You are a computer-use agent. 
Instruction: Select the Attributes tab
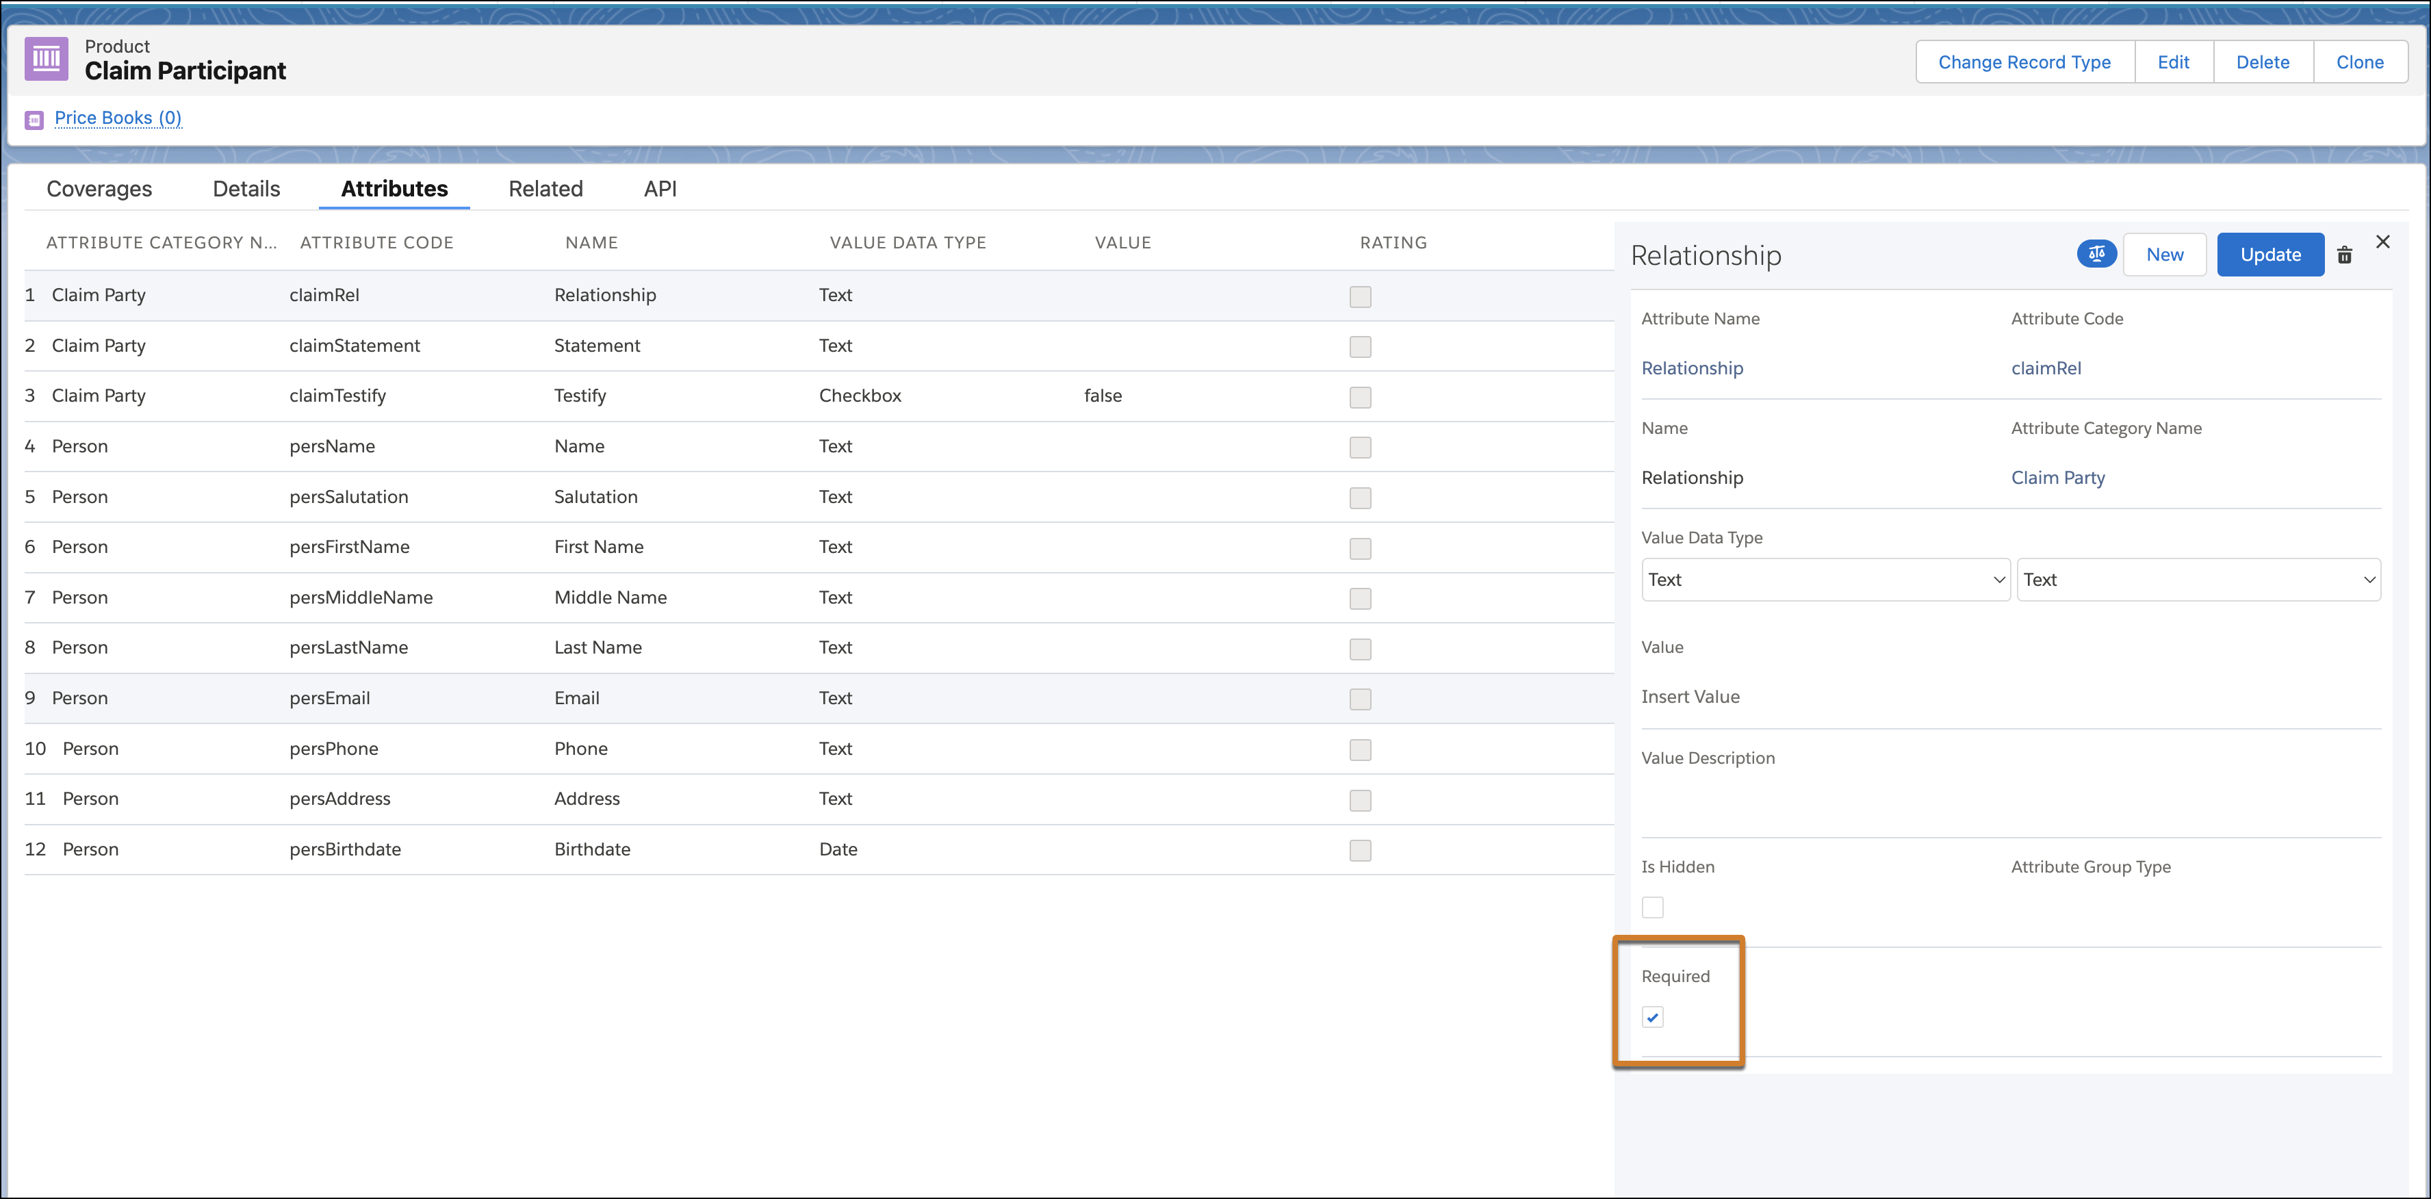click(394, 189)
